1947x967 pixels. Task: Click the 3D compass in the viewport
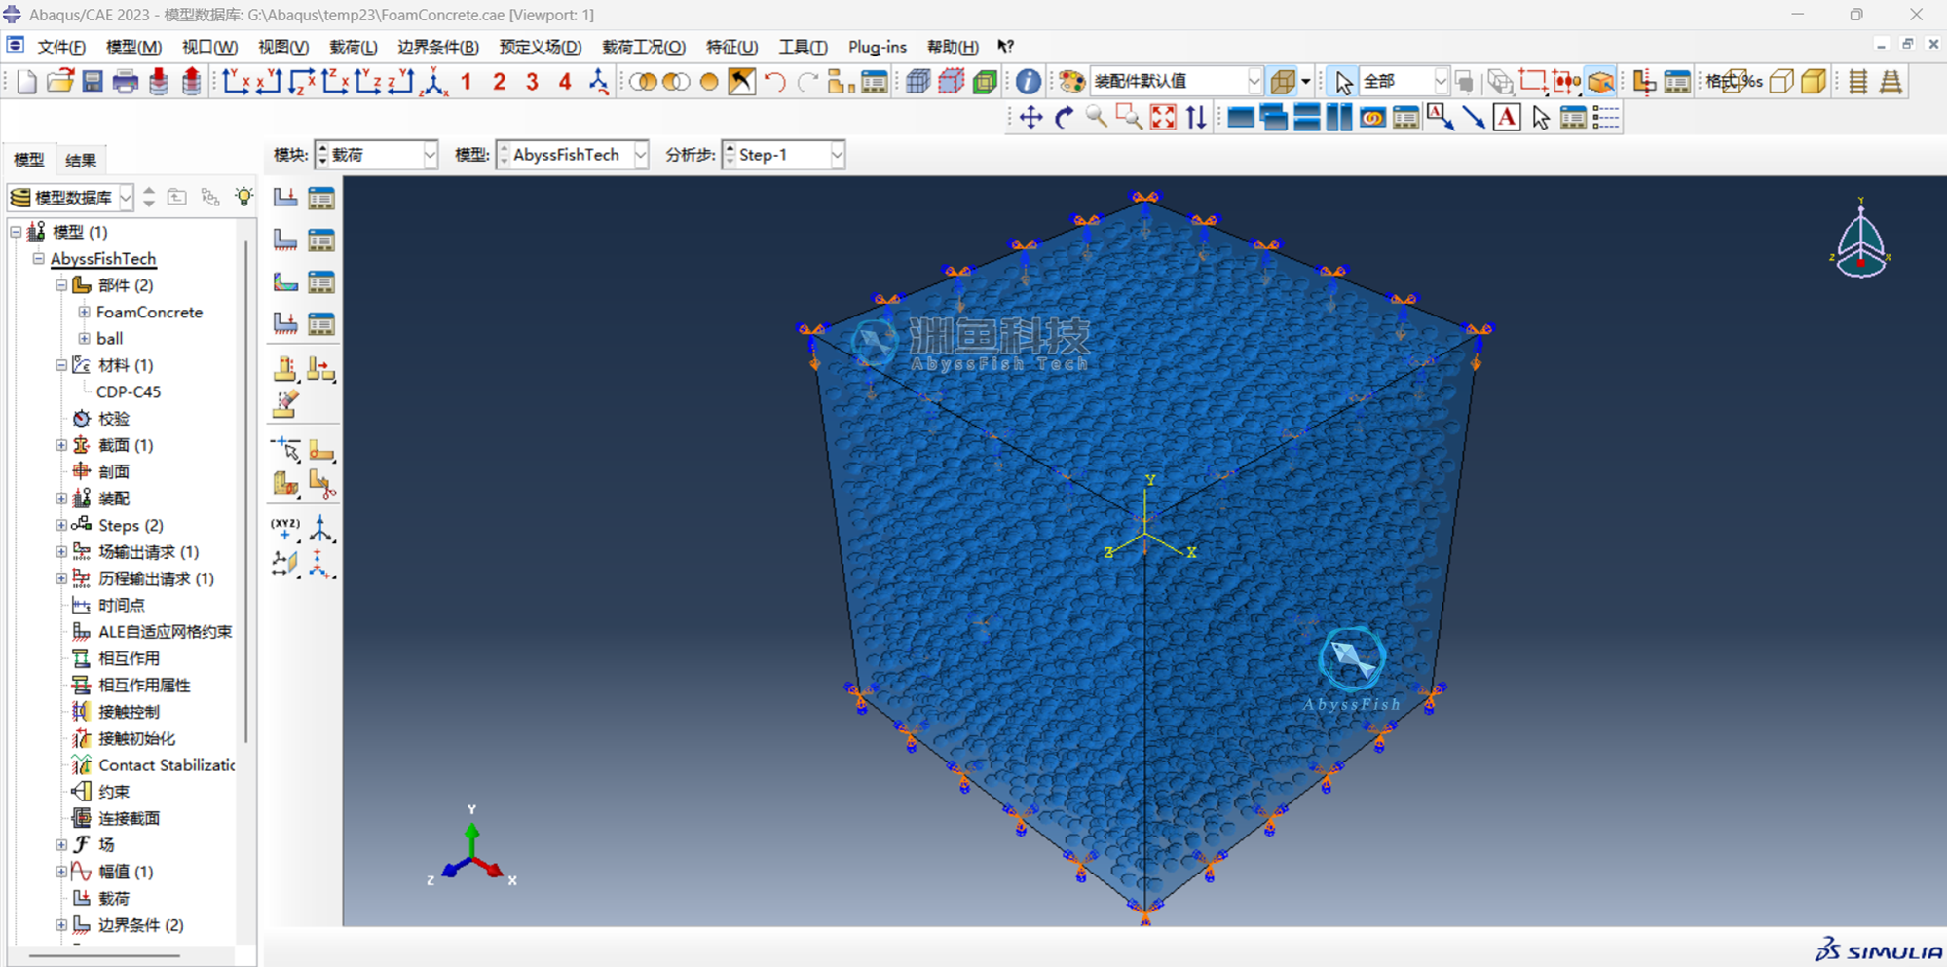tap(1860, 240)
